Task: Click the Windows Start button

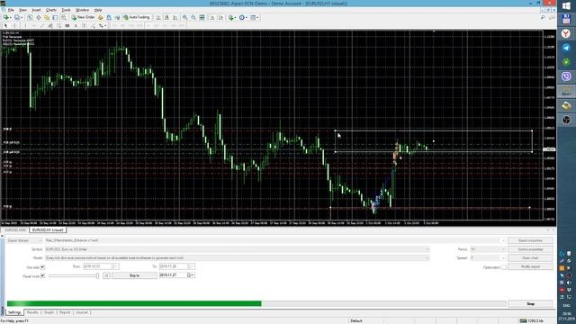Action: tap(566, 6)
